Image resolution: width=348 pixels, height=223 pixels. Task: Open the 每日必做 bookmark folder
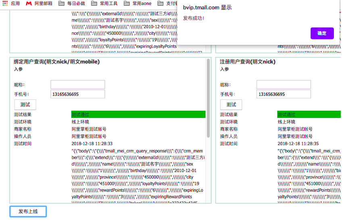click(x=72, y=3)
